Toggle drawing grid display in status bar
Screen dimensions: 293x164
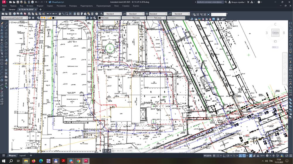point(214,156)
